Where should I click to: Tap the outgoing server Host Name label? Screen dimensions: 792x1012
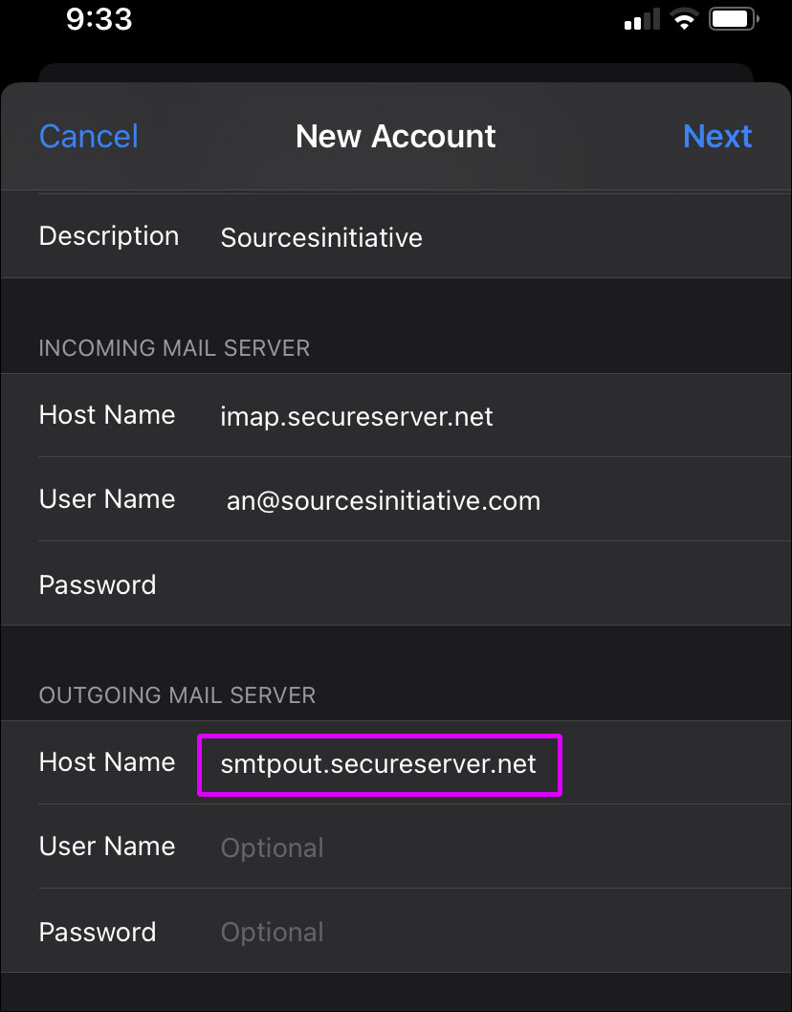[107, 762]
